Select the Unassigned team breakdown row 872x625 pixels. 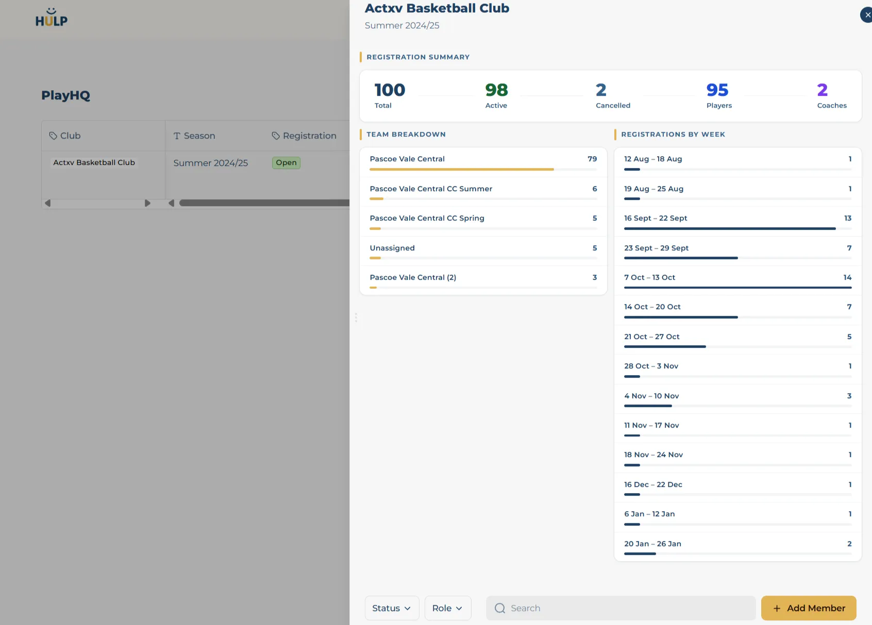[x=483, y=251]
